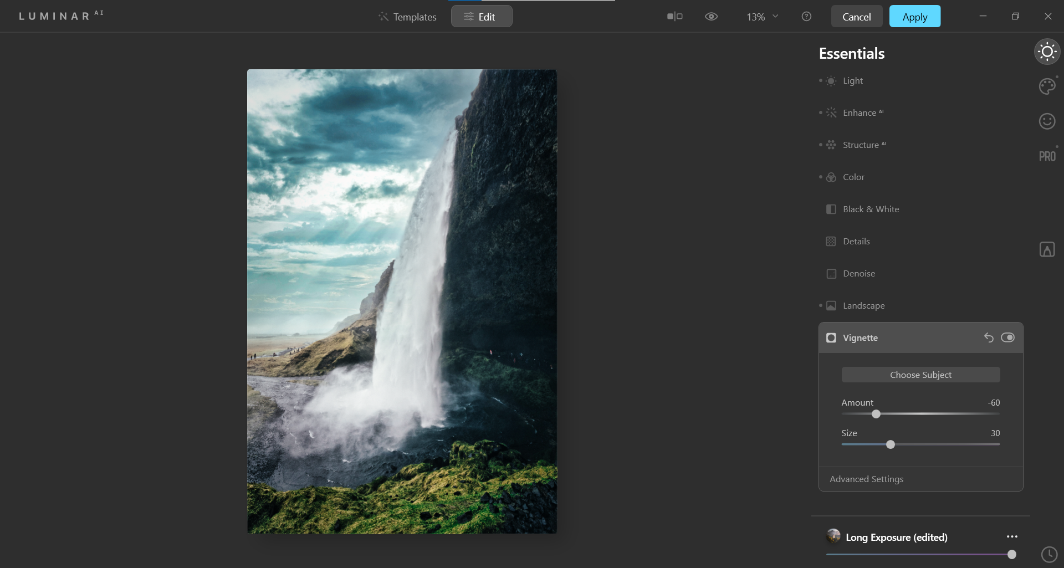
Task: Click the Vignette Size slider handle
Action: coord(891,444)
